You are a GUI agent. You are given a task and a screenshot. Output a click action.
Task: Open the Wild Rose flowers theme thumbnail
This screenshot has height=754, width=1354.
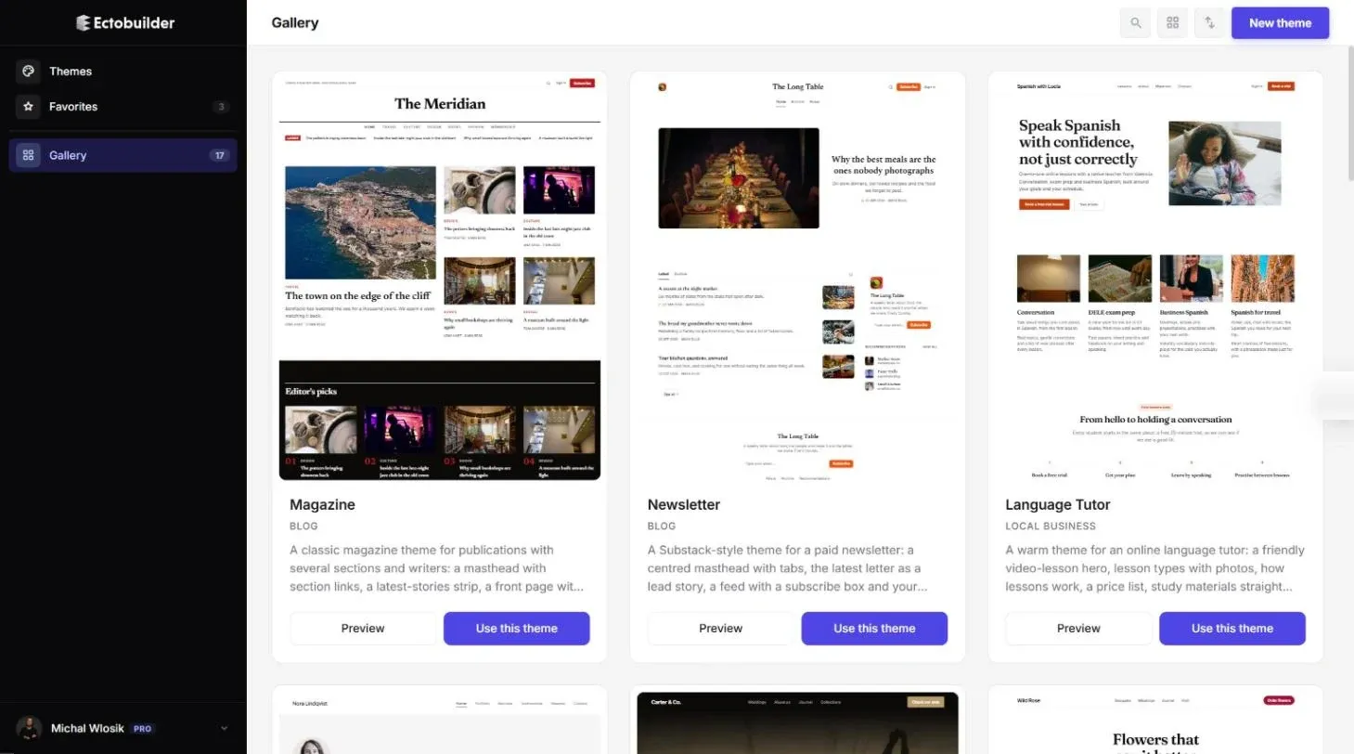click(1155, 721)
